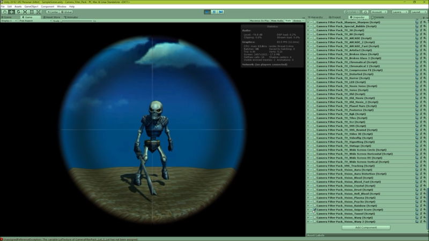Open the Layout dropdown

pos(418,12)
